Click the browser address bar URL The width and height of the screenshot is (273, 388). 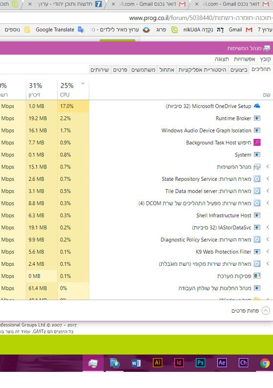pos(200,18)
